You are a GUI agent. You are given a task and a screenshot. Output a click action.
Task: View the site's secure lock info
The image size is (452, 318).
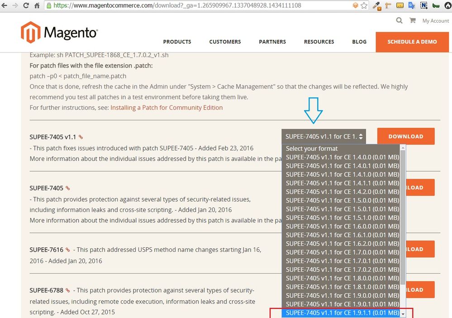click(x=49, y=5)
